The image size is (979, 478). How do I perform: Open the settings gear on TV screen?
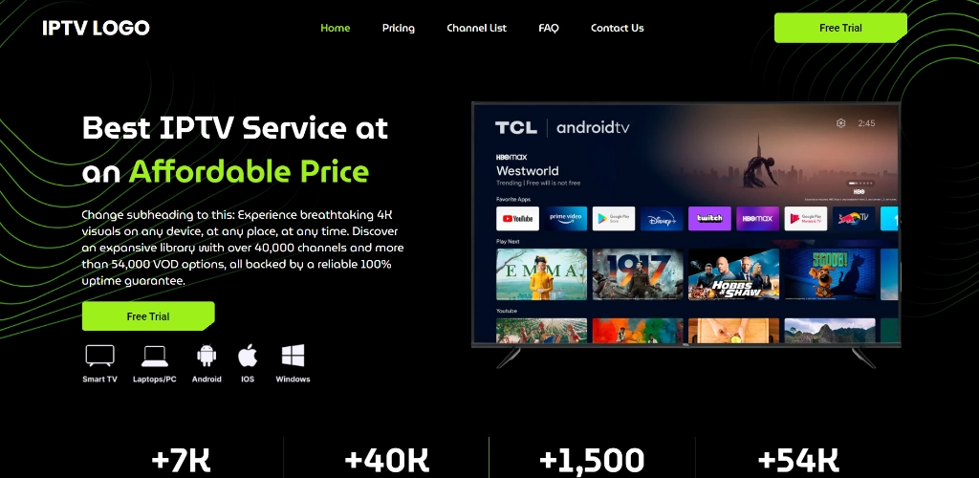tap(840, 123)
